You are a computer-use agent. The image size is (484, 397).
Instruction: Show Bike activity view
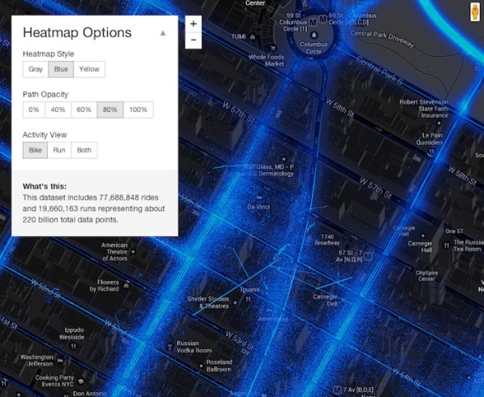point(35,150)
